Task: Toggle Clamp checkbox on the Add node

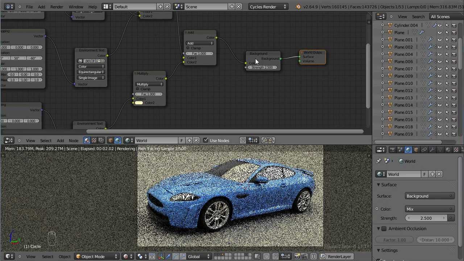Action: click(188, 48)
